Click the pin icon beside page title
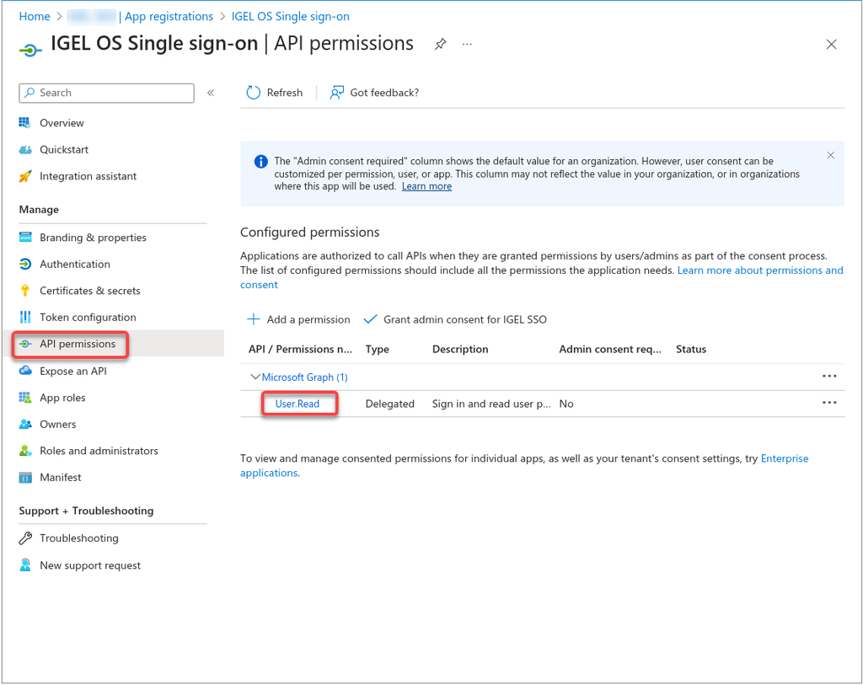This screenshot has height=685, width=863. 440,45
